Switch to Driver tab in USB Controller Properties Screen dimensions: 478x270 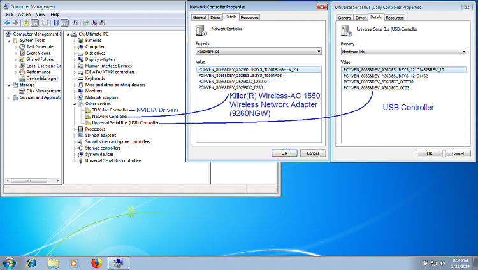click(360, 18)
